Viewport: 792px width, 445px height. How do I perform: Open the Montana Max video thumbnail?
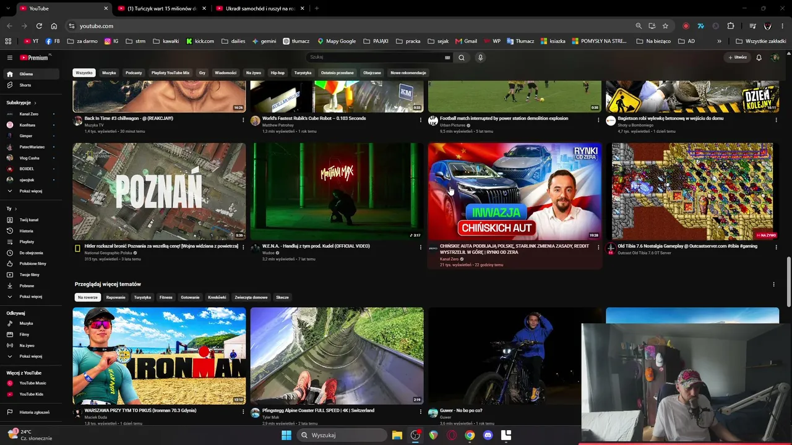[337, 192]
